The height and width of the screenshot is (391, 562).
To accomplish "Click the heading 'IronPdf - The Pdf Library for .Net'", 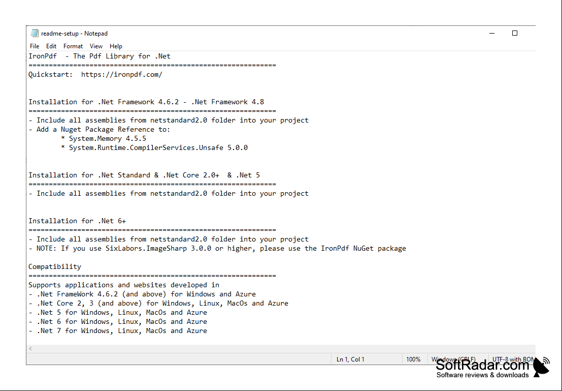I will (x=100, y=56).
